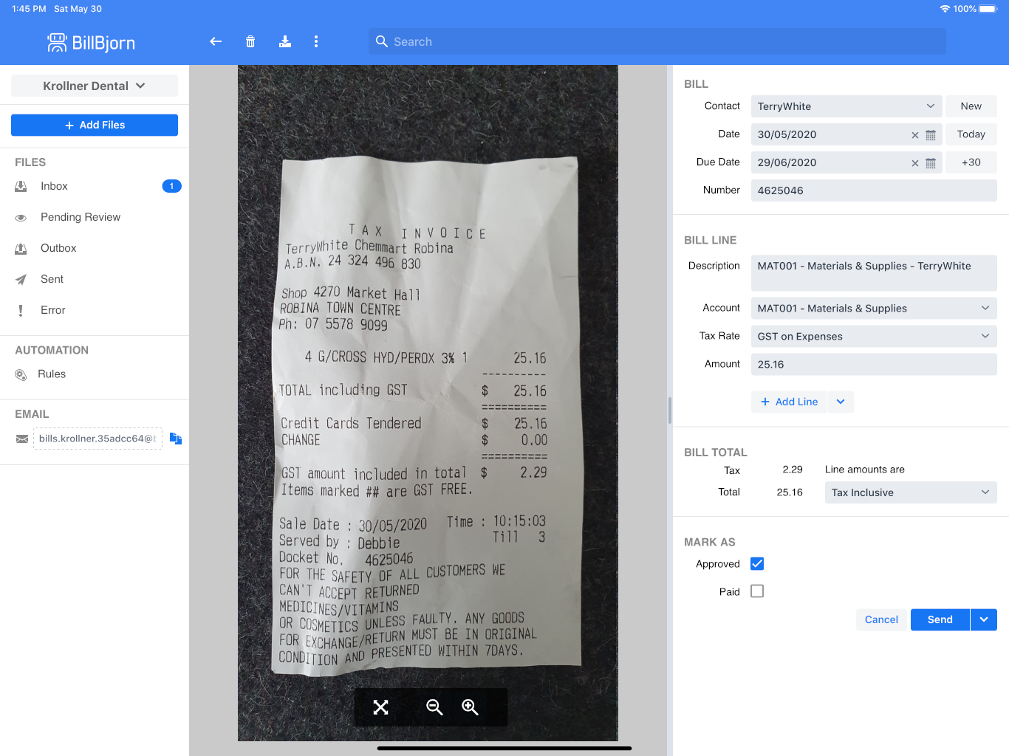Screen dimensions: 1009x756
Task: Cancel editing the bill
Action: 881,620
